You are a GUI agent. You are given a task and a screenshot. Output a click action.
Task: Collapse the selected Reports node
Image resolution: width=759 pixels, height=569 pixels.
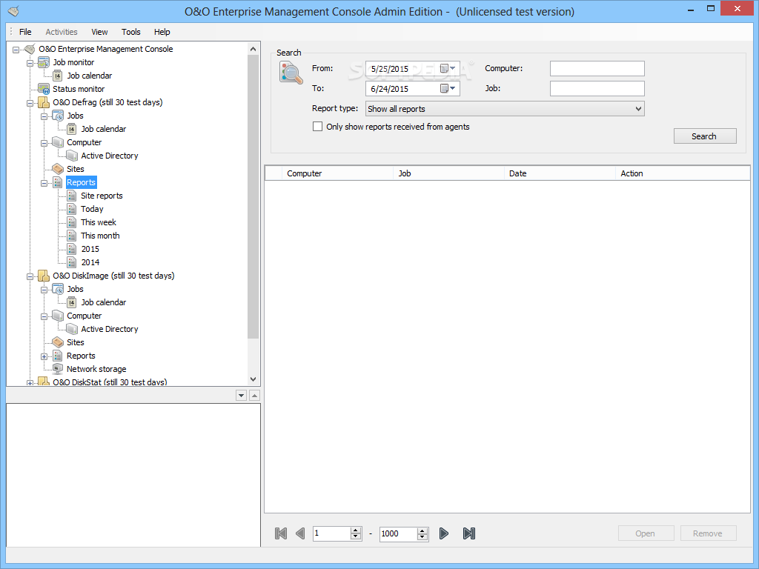click(x=44, y=183)
